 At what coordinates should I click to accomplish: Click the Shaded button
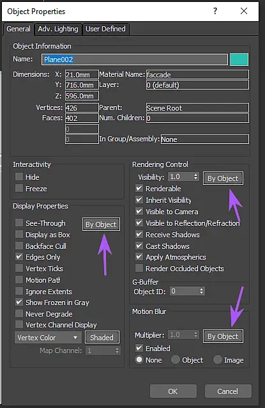pyautogui.click(x=102, y=338)
